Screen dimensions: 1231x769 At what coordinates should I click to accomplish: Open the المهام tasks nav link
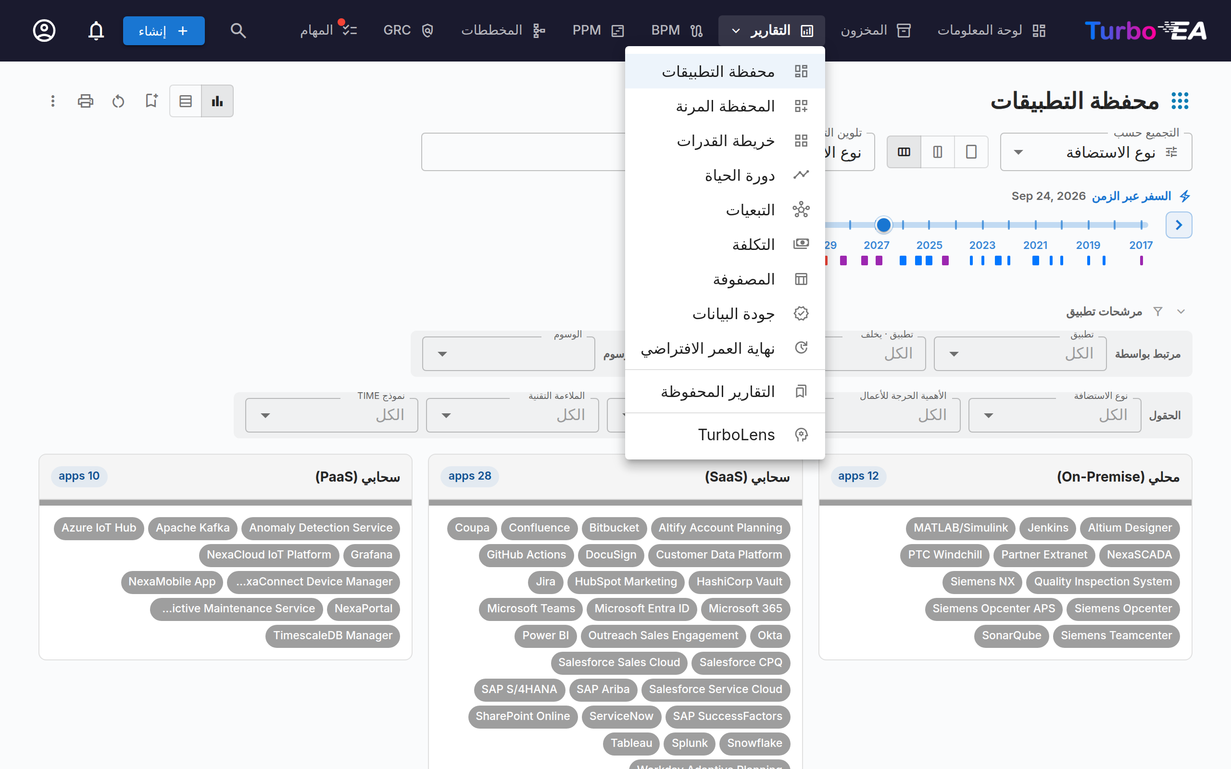click(x=328, y=30)
